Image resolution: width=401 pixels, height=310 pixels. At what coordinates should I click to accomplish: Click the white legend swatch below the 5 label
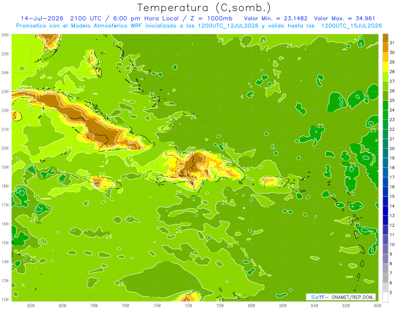[x=385, y=297]
